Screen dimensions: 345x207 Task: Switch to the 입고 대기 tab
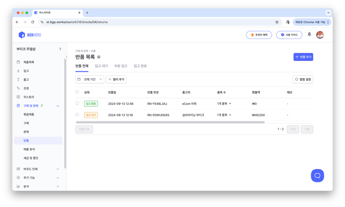click(x=101, y=66)
